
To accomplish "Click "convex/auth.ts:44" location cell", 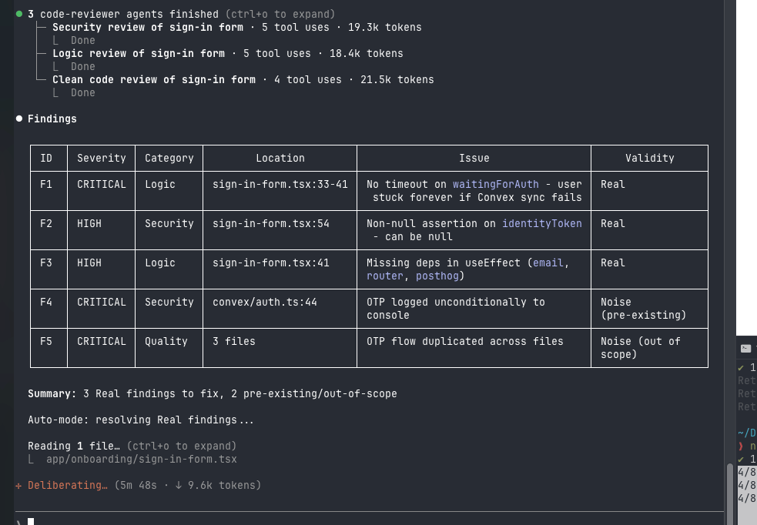I will coord(265,302).
